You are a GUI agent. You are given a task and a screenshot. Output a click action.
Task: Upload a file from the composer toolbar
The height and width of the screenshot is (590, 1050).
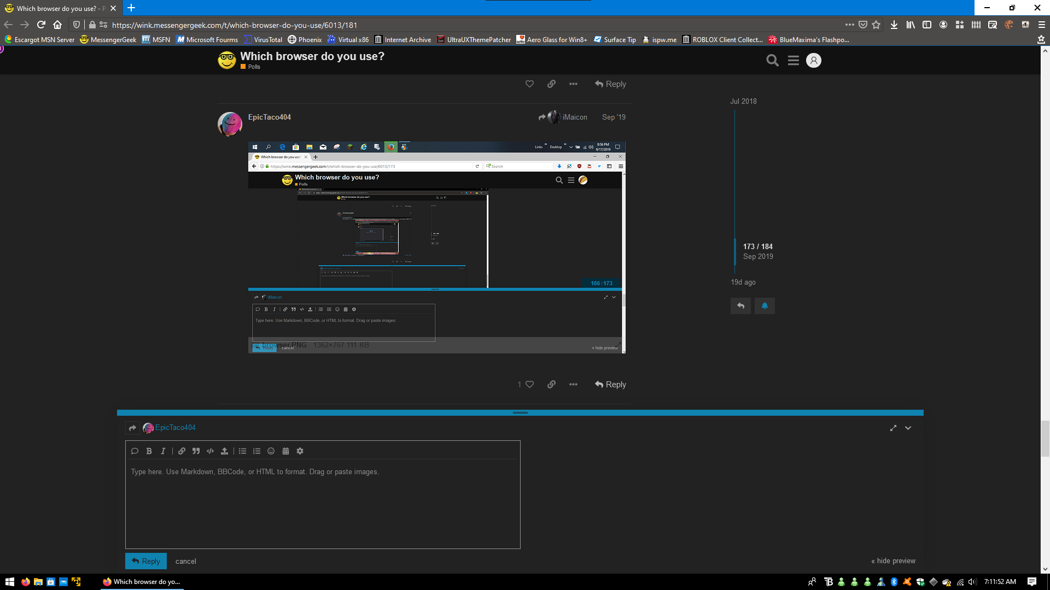[x=224, y=451]
